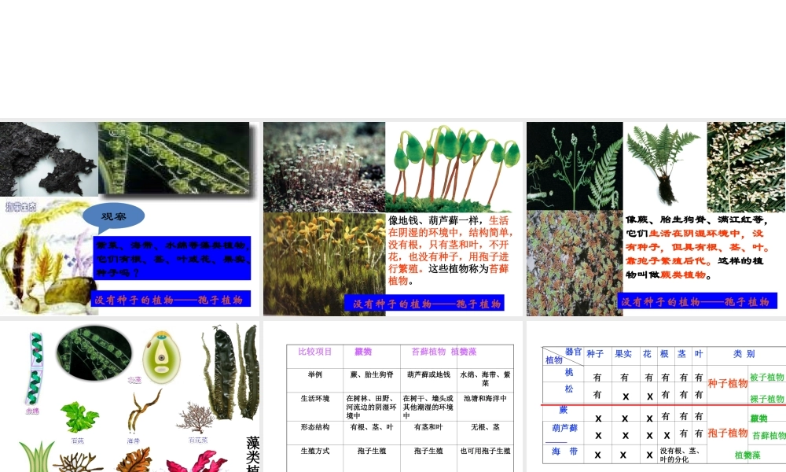Open the algae slide with the 观察 bubble
This screenshot has height=472, width=786.
130,219
